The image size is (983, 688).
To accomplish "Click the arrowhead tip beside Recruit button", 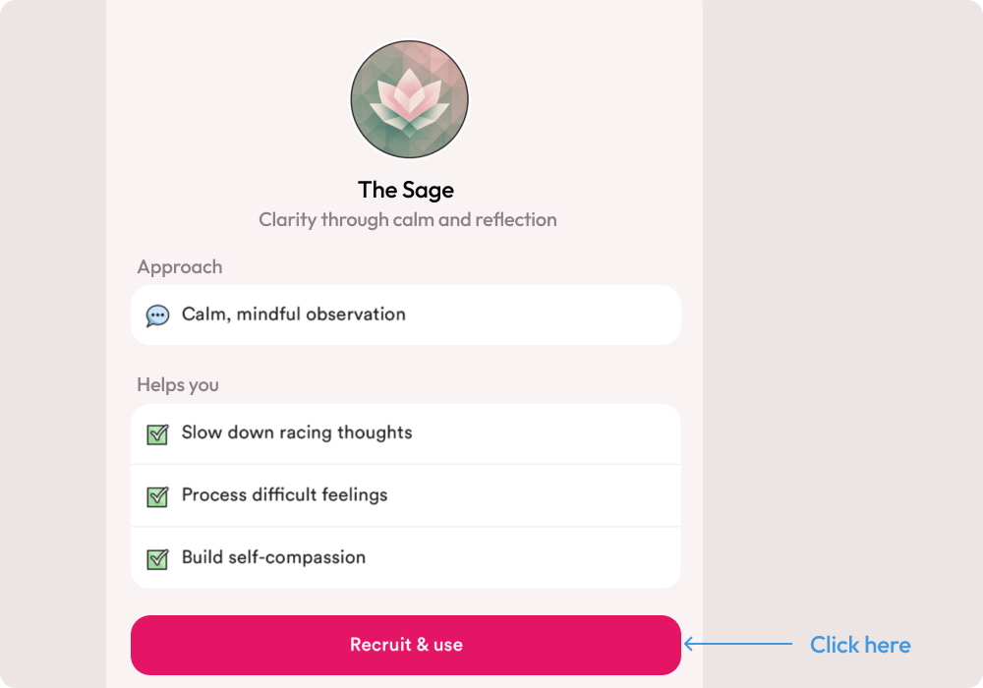I will click(x=686, y=645).
